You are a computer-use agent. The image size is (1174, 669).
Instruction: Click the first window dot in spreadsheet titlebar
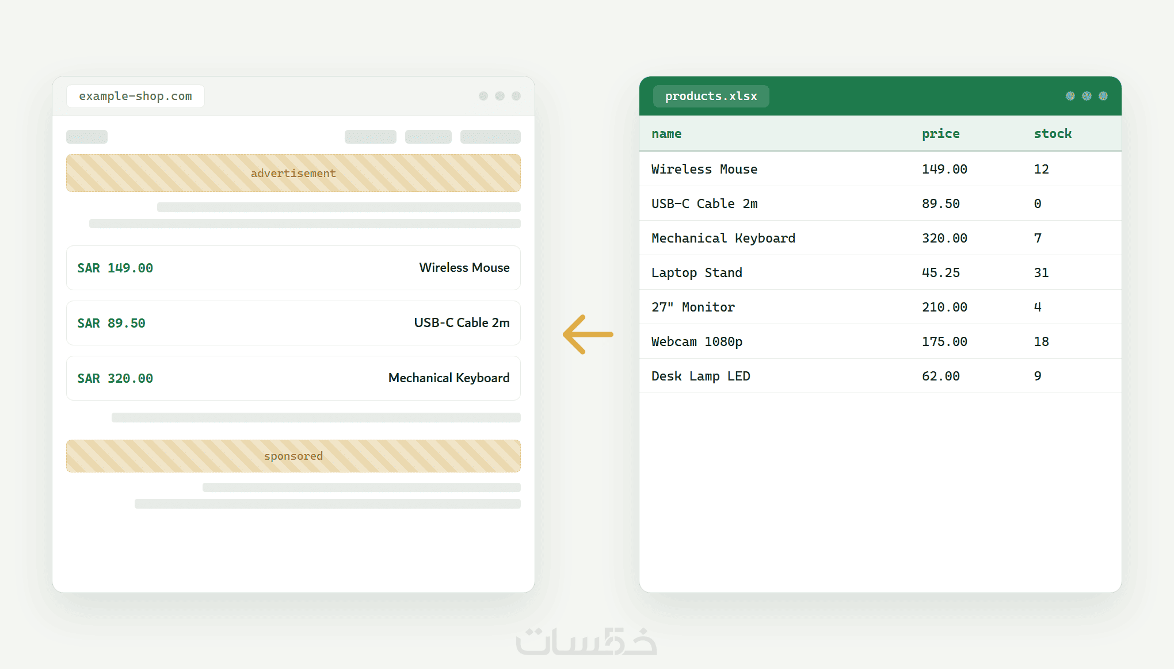click(1070, 96)
